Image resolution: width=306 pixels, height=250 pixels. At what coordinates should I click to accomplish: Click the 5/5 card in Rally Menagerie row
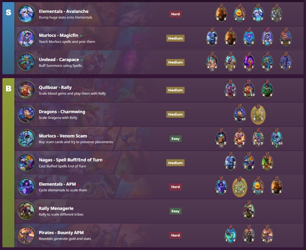coord(249,210)
